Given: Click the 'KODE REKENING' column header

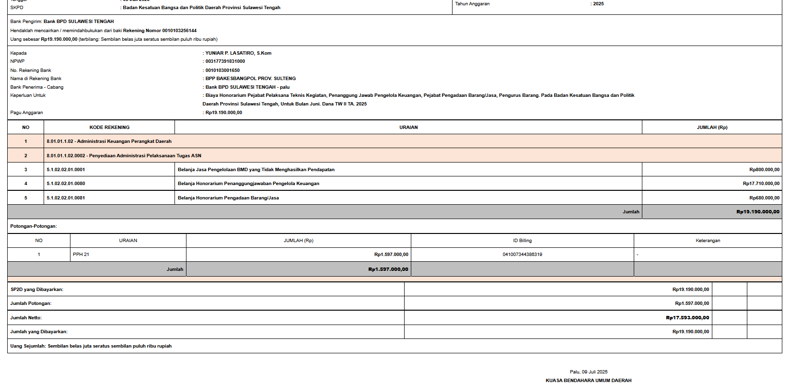Looking at the screenshot, I should pyautogui.click(x=109, y=128).
